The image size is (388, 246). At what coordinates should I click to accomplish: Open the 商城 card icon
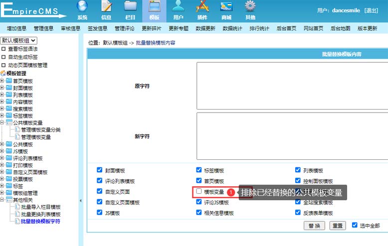[x=226, y=6]
